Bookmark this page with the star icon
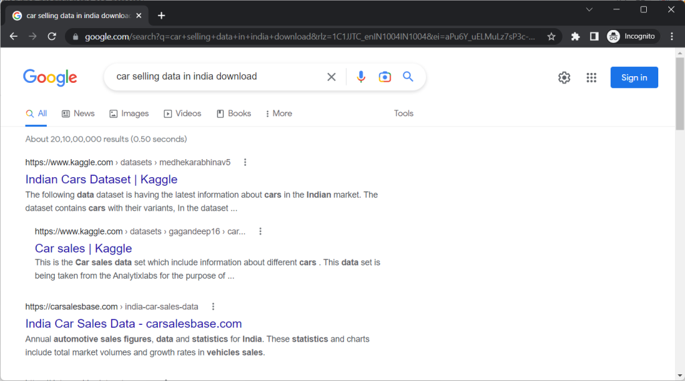This screenshot has width=685, height=381. (x=551, y=37)
